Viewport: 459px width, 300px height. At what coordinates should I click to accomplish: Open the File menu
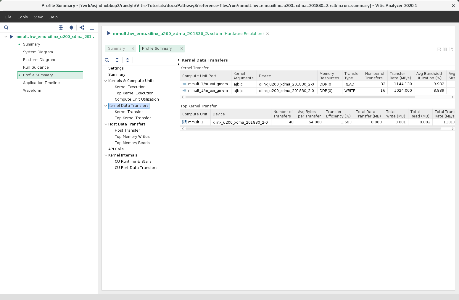8,17
